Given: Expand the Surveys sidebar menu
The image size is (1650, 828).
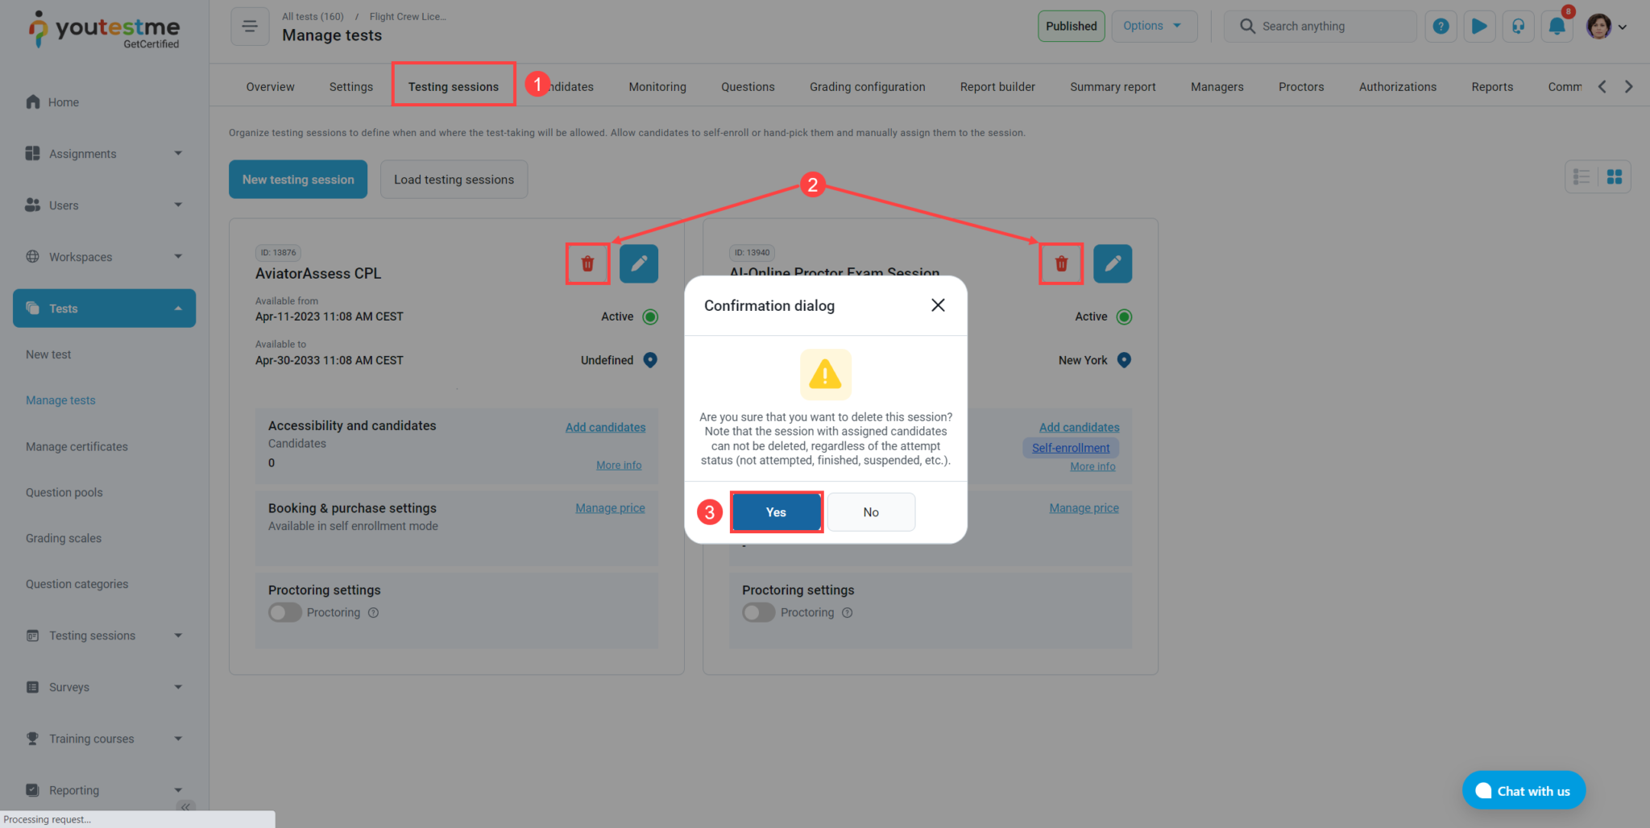Looking at the screenshot, I should pyautogui.click(x=105, y=687).
